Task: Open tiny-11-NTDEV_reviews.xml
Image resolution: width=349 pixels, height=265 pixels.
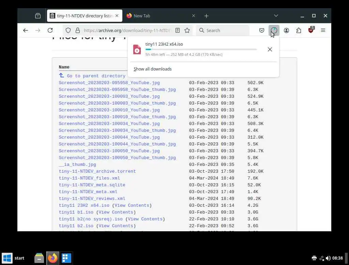Action: point(92,199)
